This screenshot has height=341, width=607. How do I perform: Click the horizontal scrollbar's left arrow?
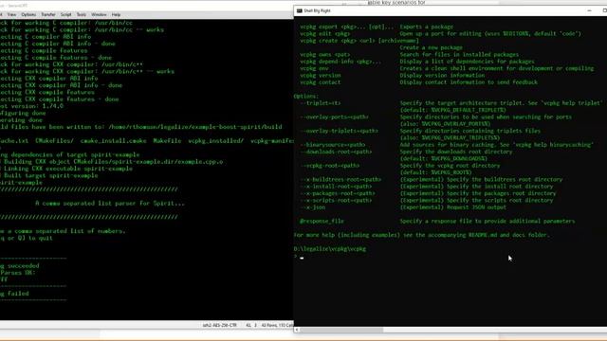point(297,330)
